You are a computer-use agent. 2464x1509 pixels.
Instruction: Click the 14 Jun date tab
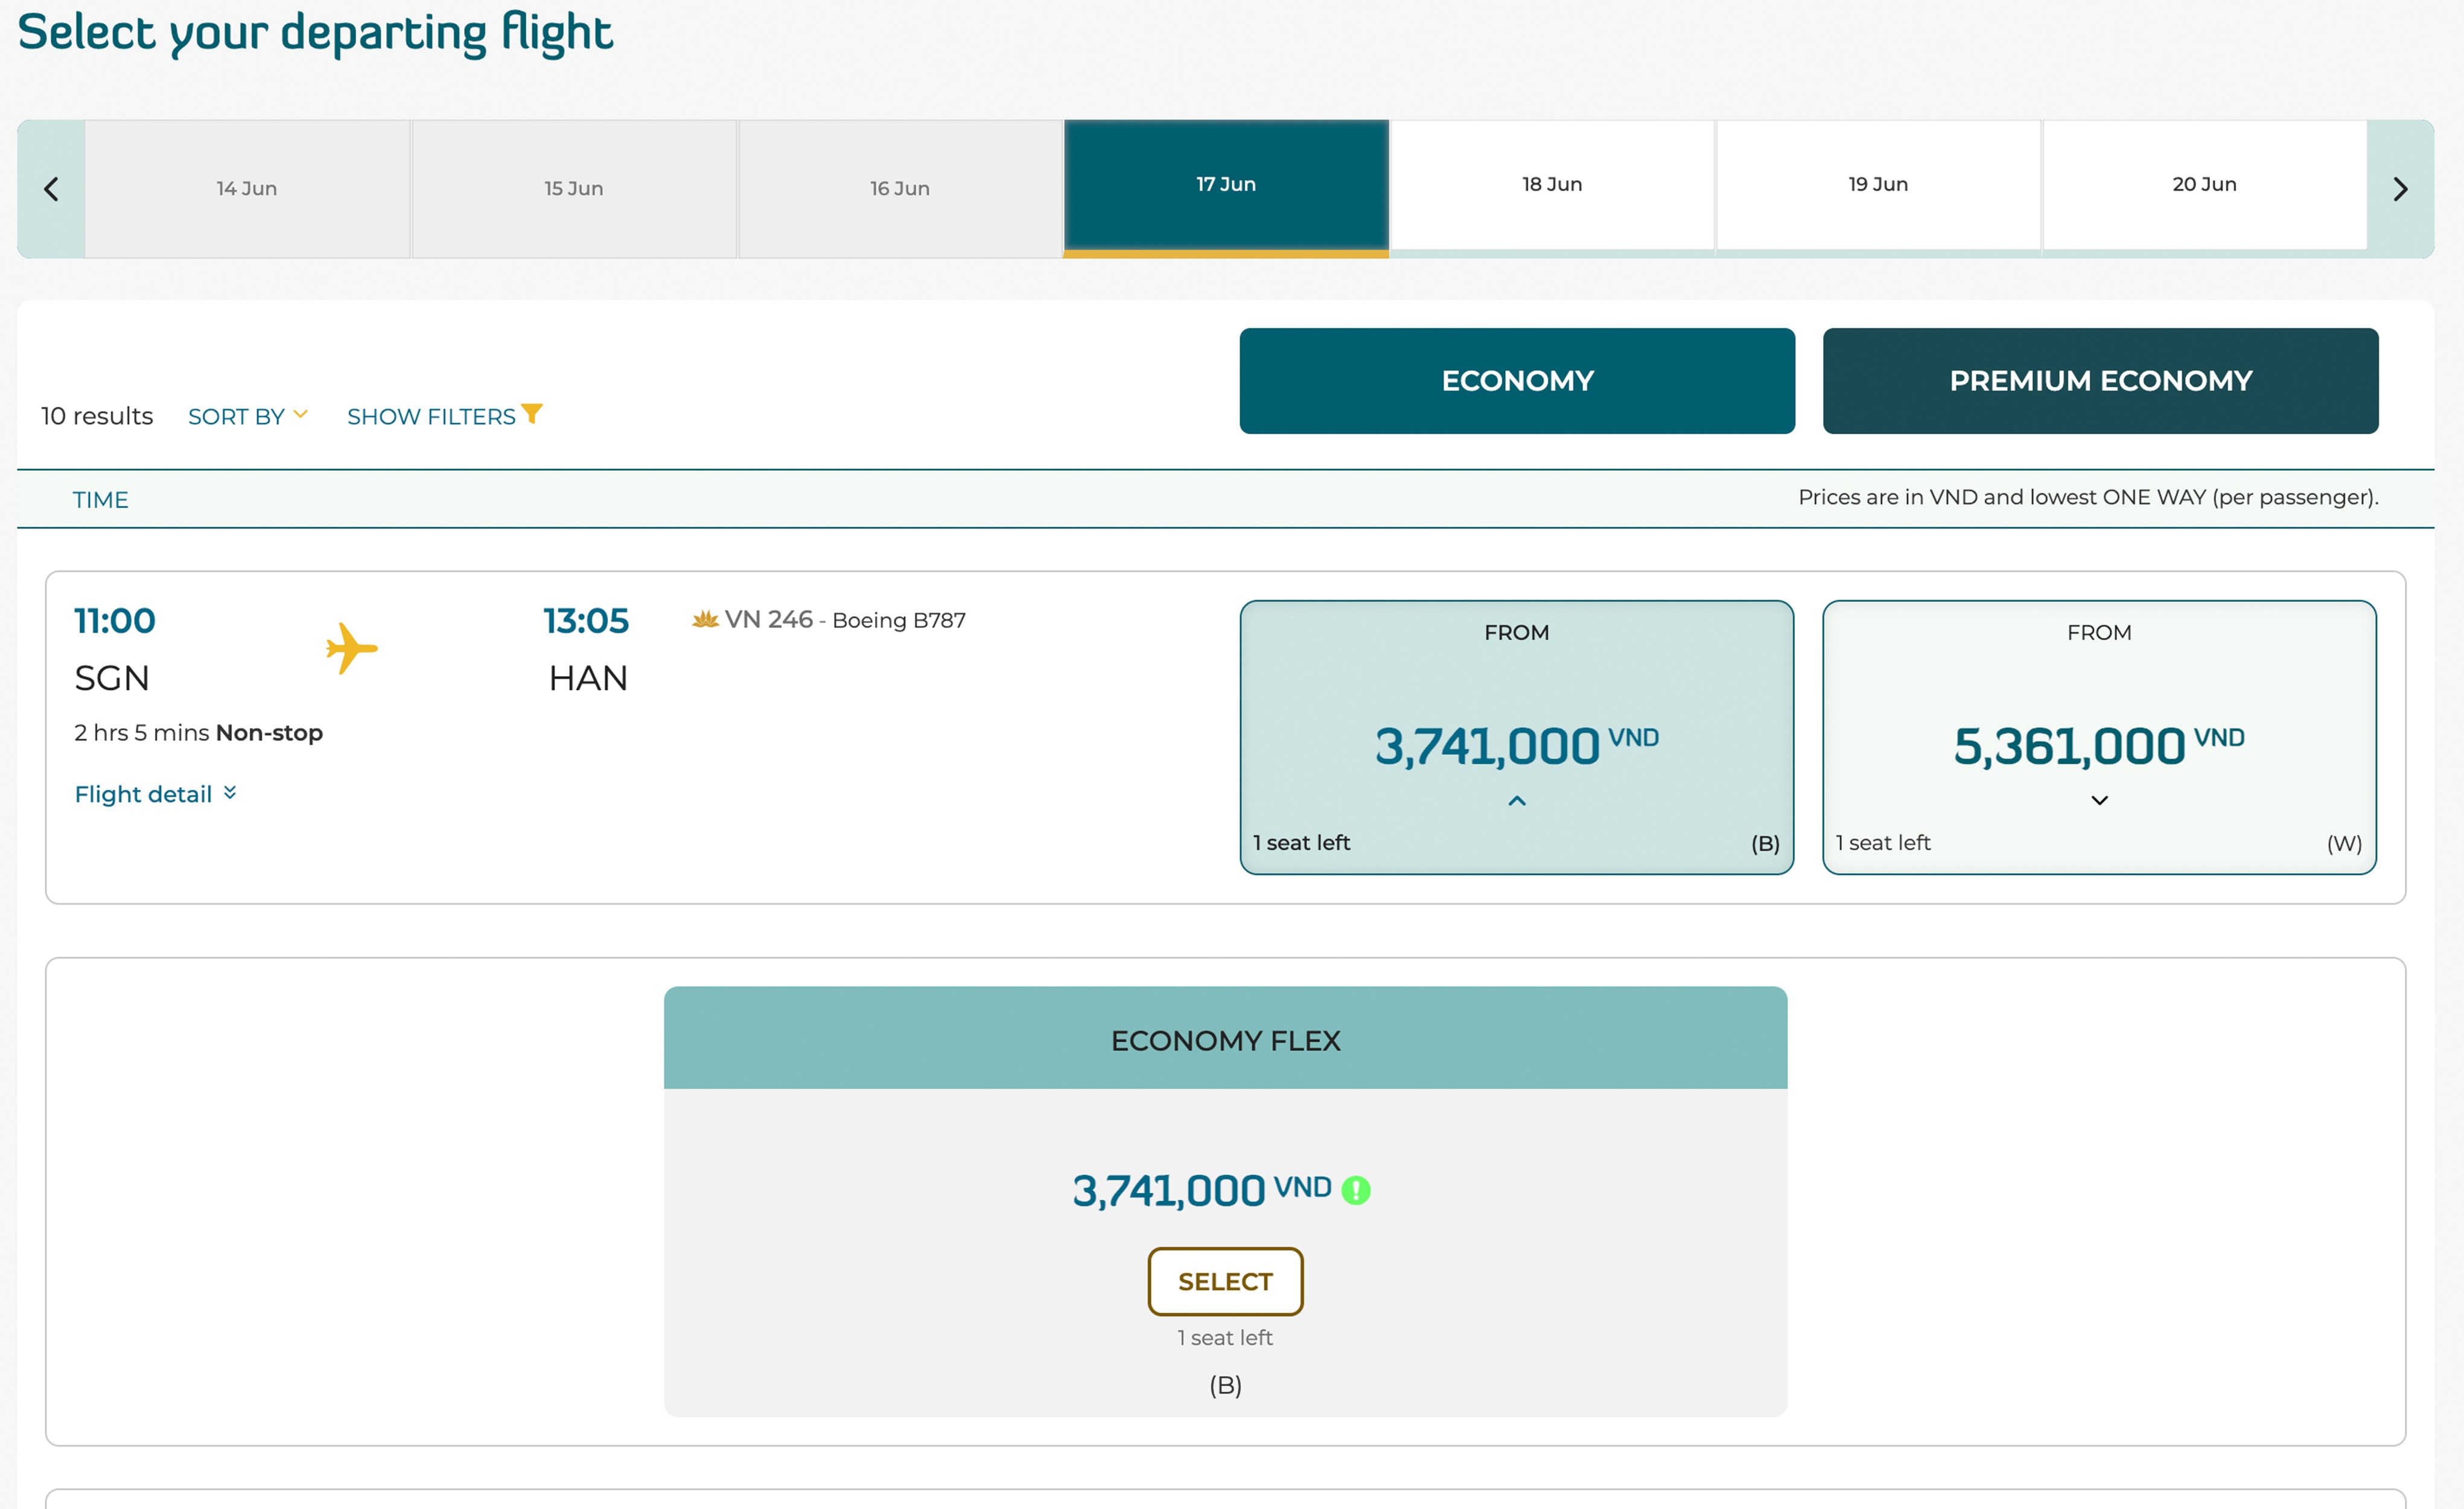pos(247,189)
